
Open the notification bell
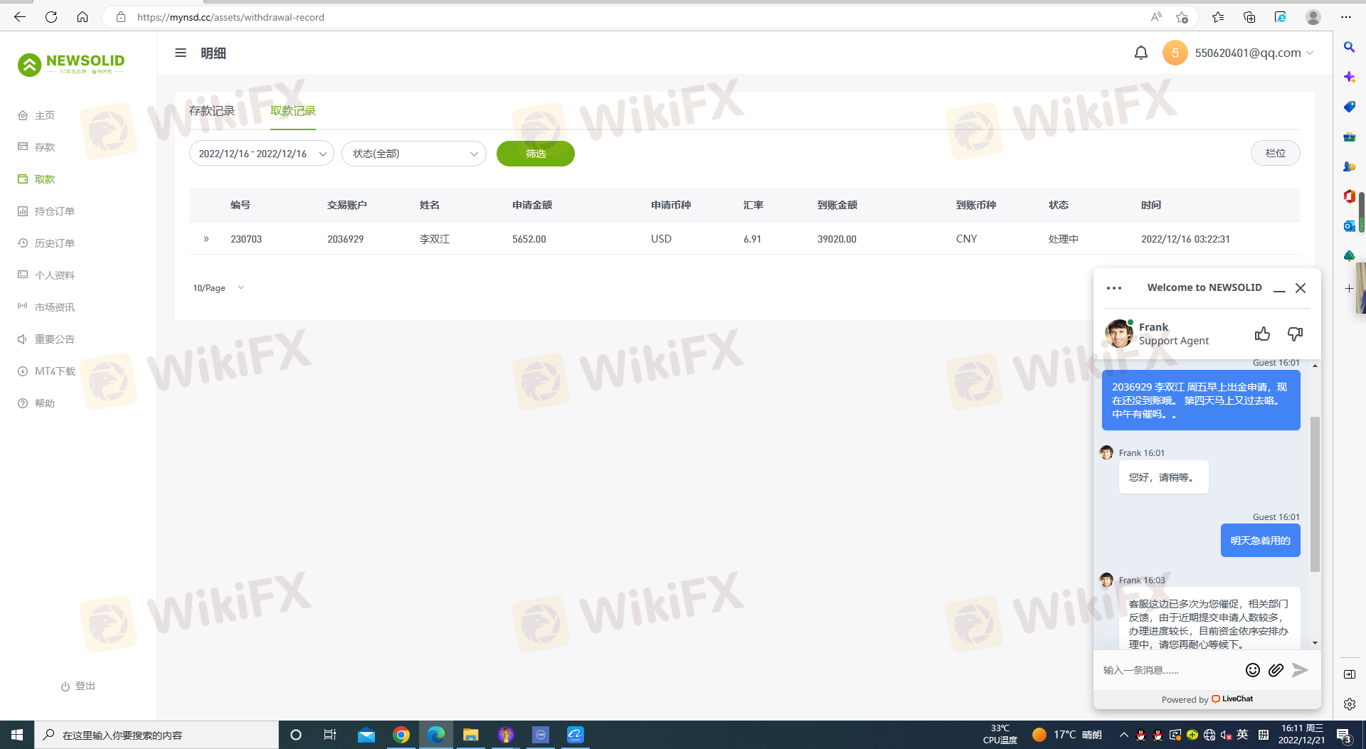coord(1141,53)
